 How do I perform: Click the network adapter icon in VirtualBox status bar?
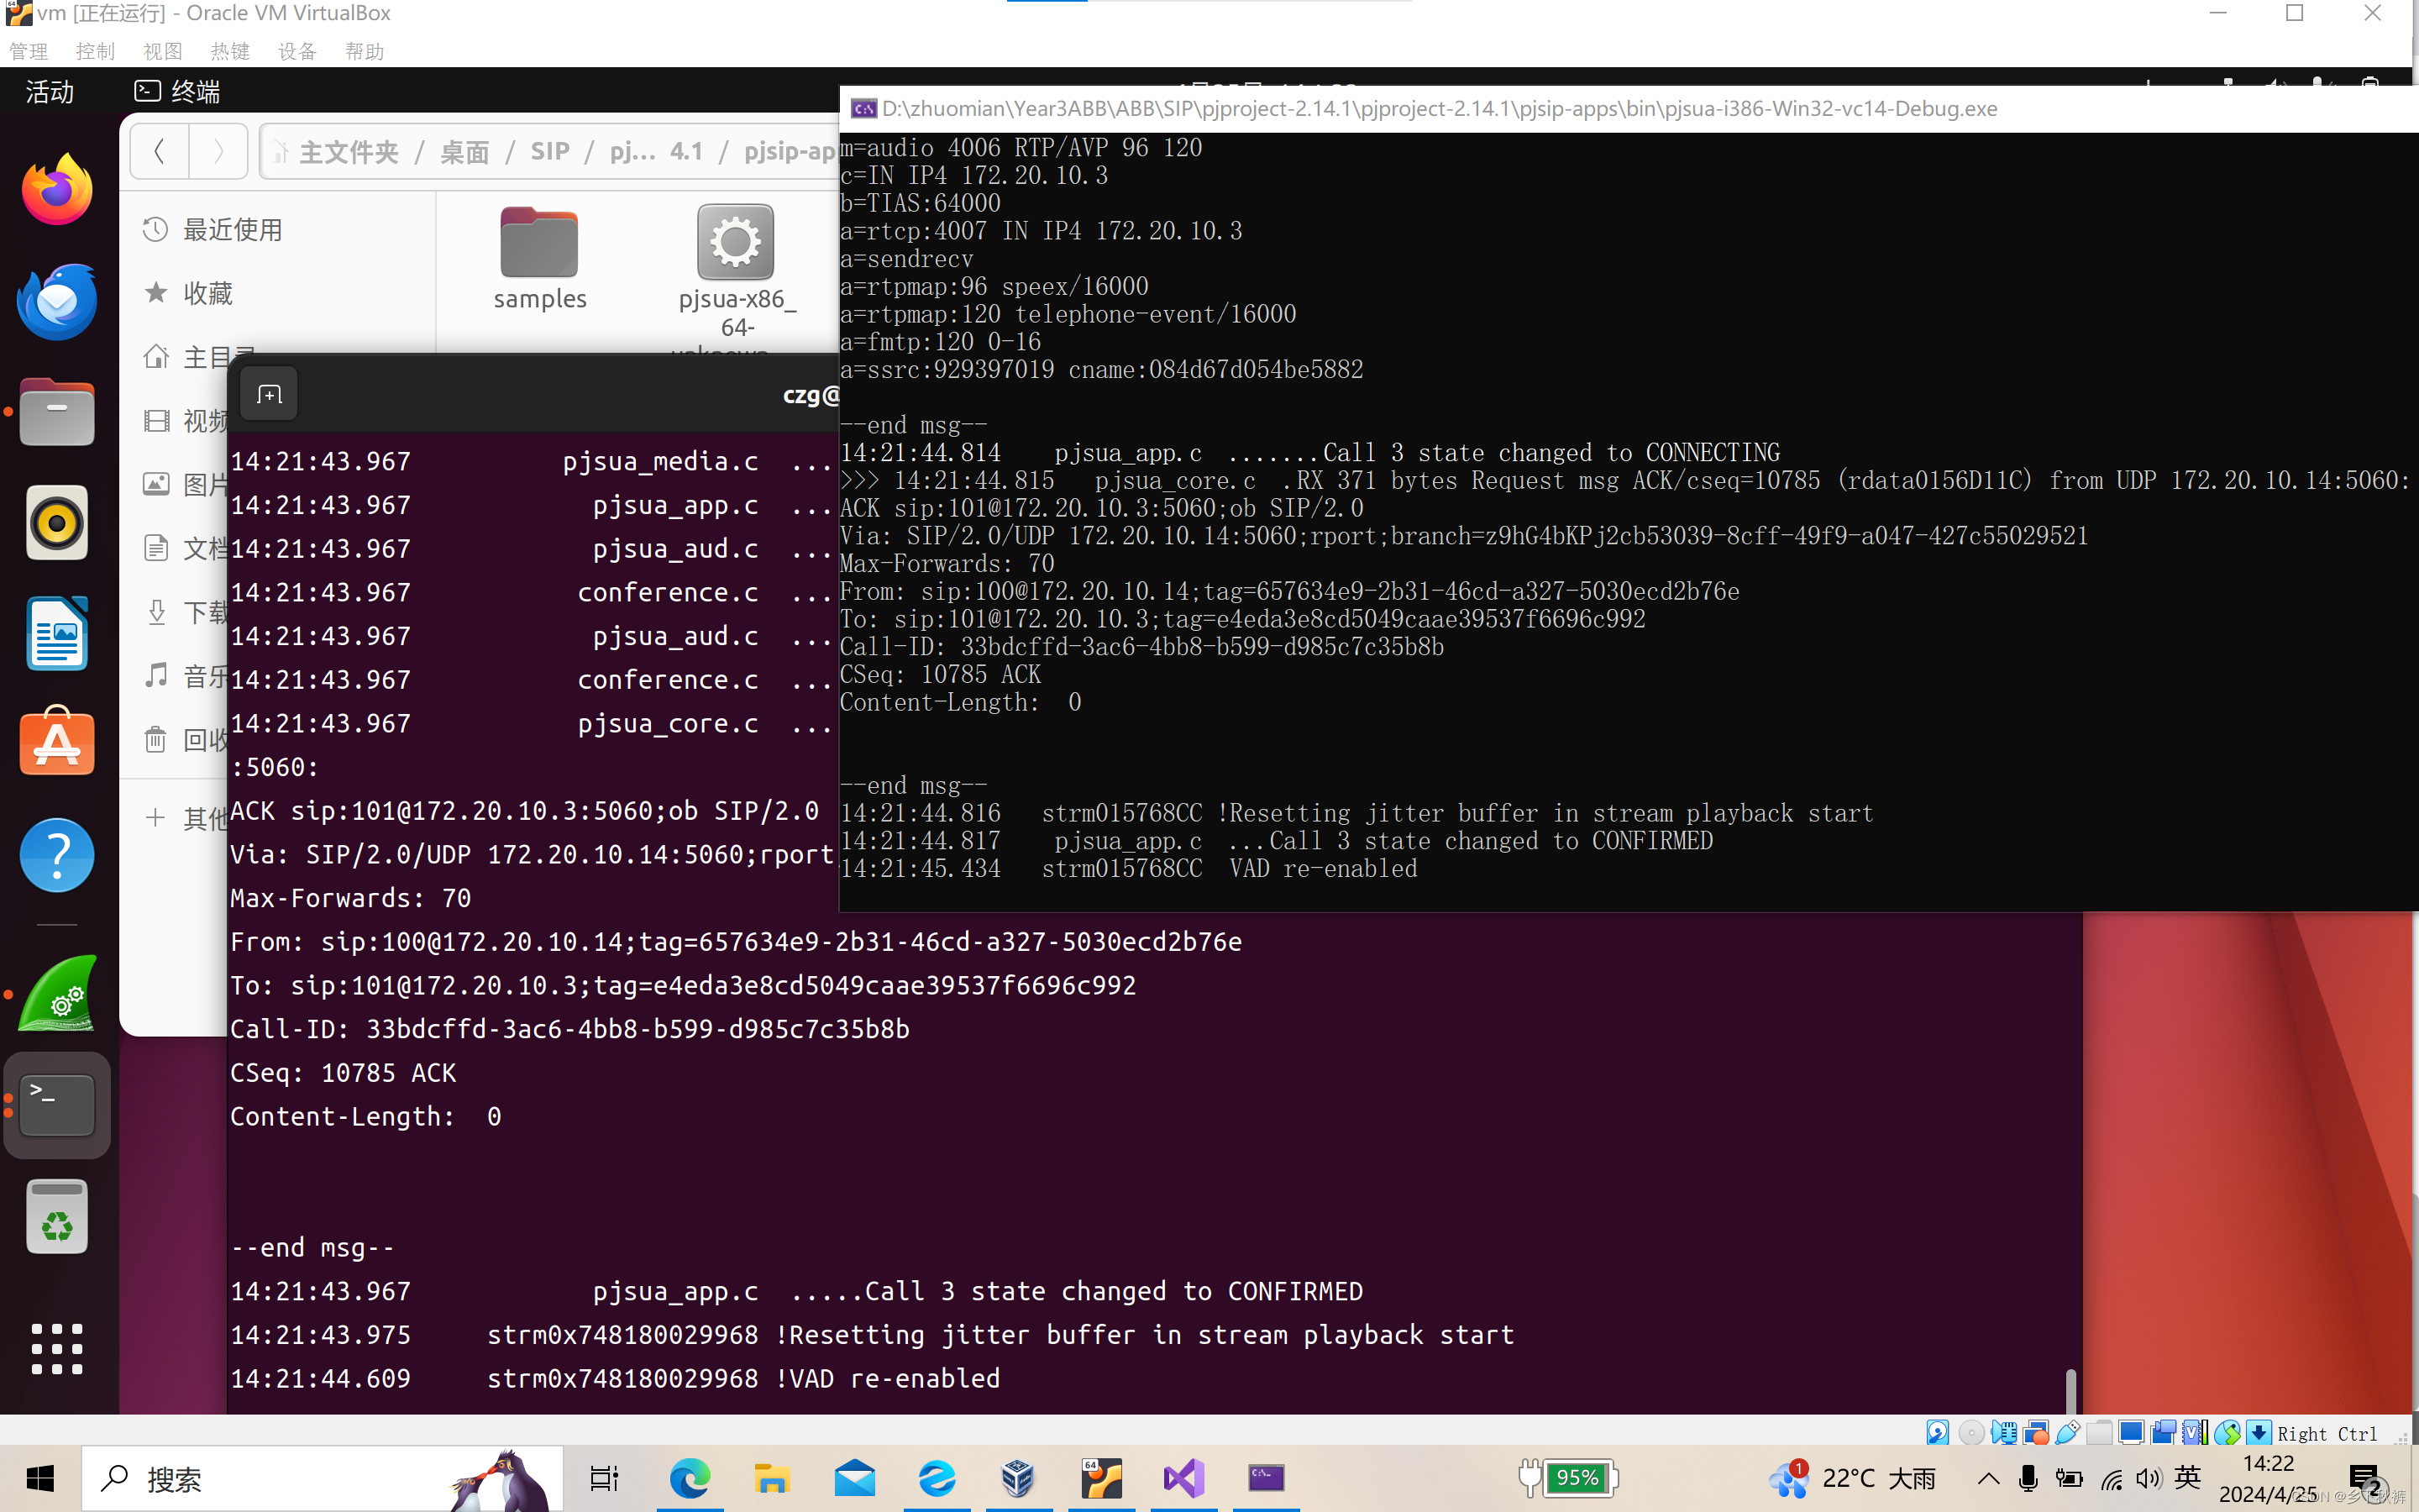(x=2036, y=1432)
